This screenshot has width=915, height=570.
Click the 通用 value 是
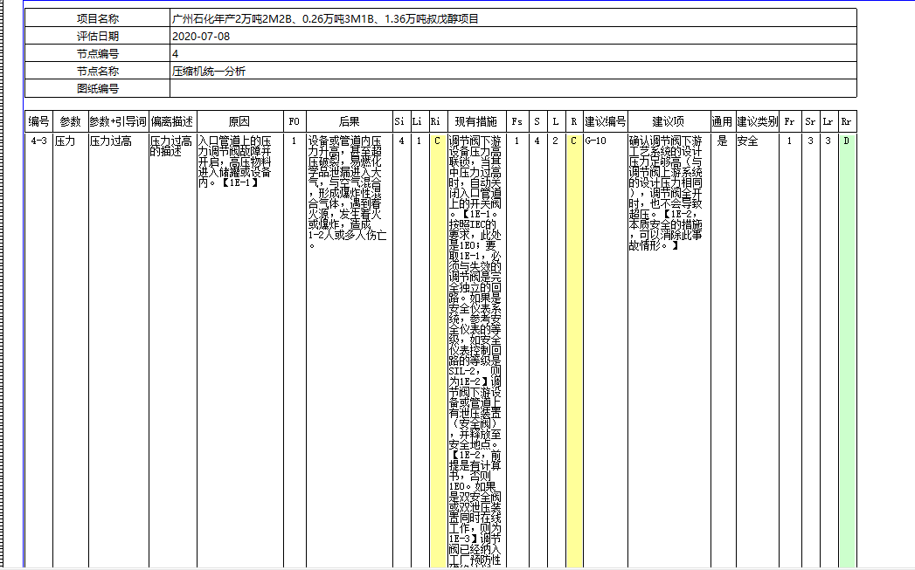point(722,141)
